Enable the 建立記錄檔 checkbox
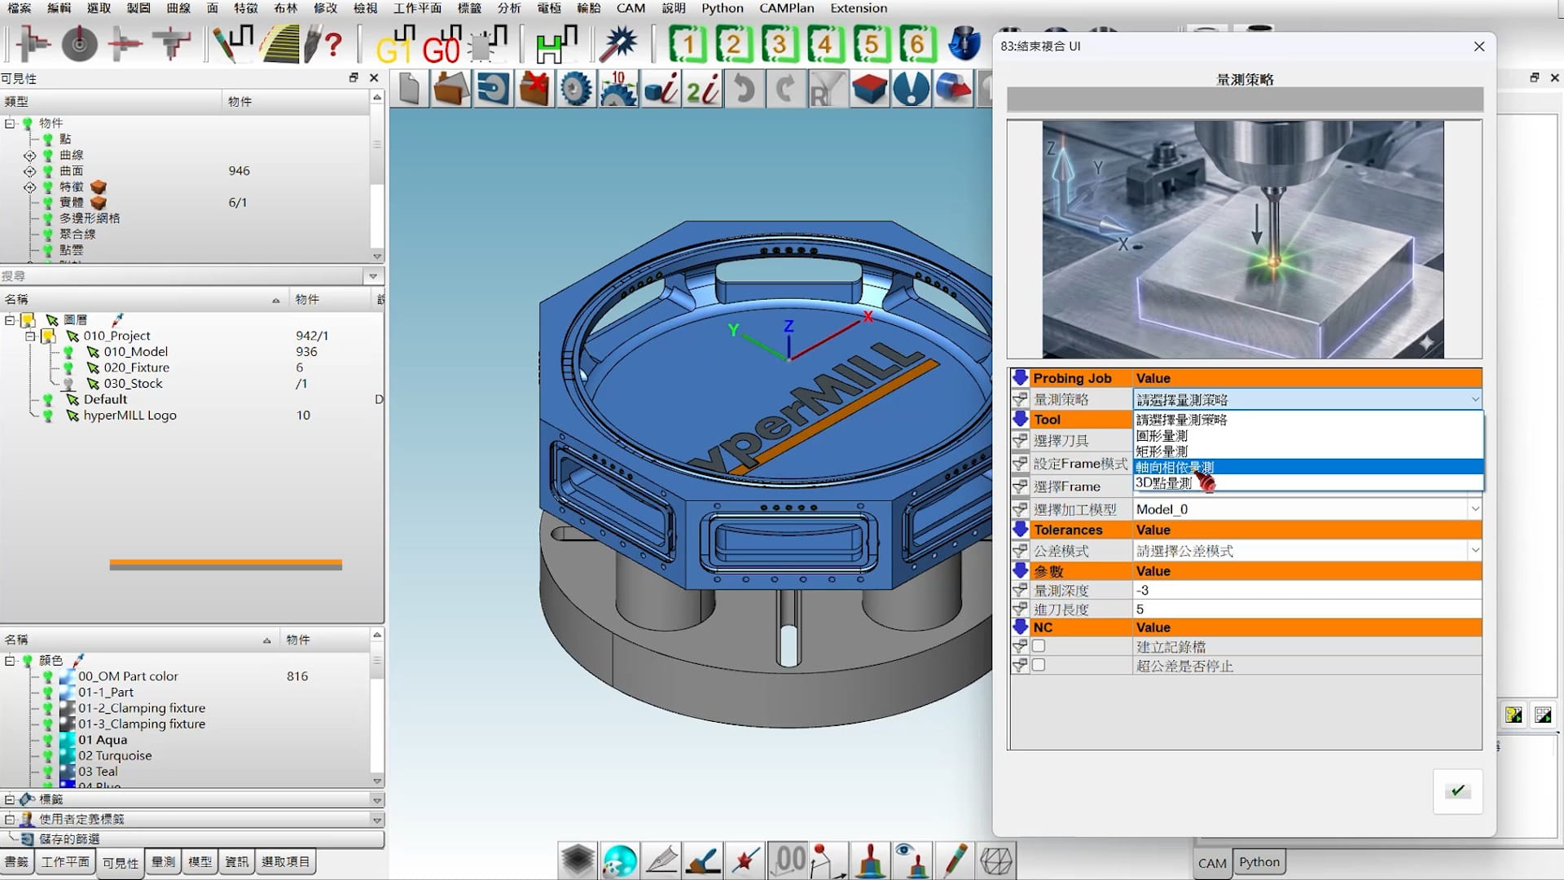 click(x=1039, y=646)
